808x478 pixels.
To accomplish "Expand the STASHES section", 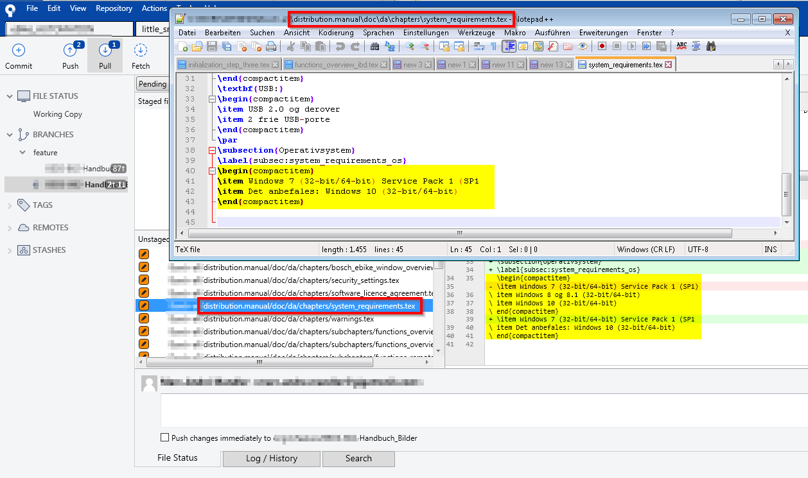I will click(x=9, y=250).
